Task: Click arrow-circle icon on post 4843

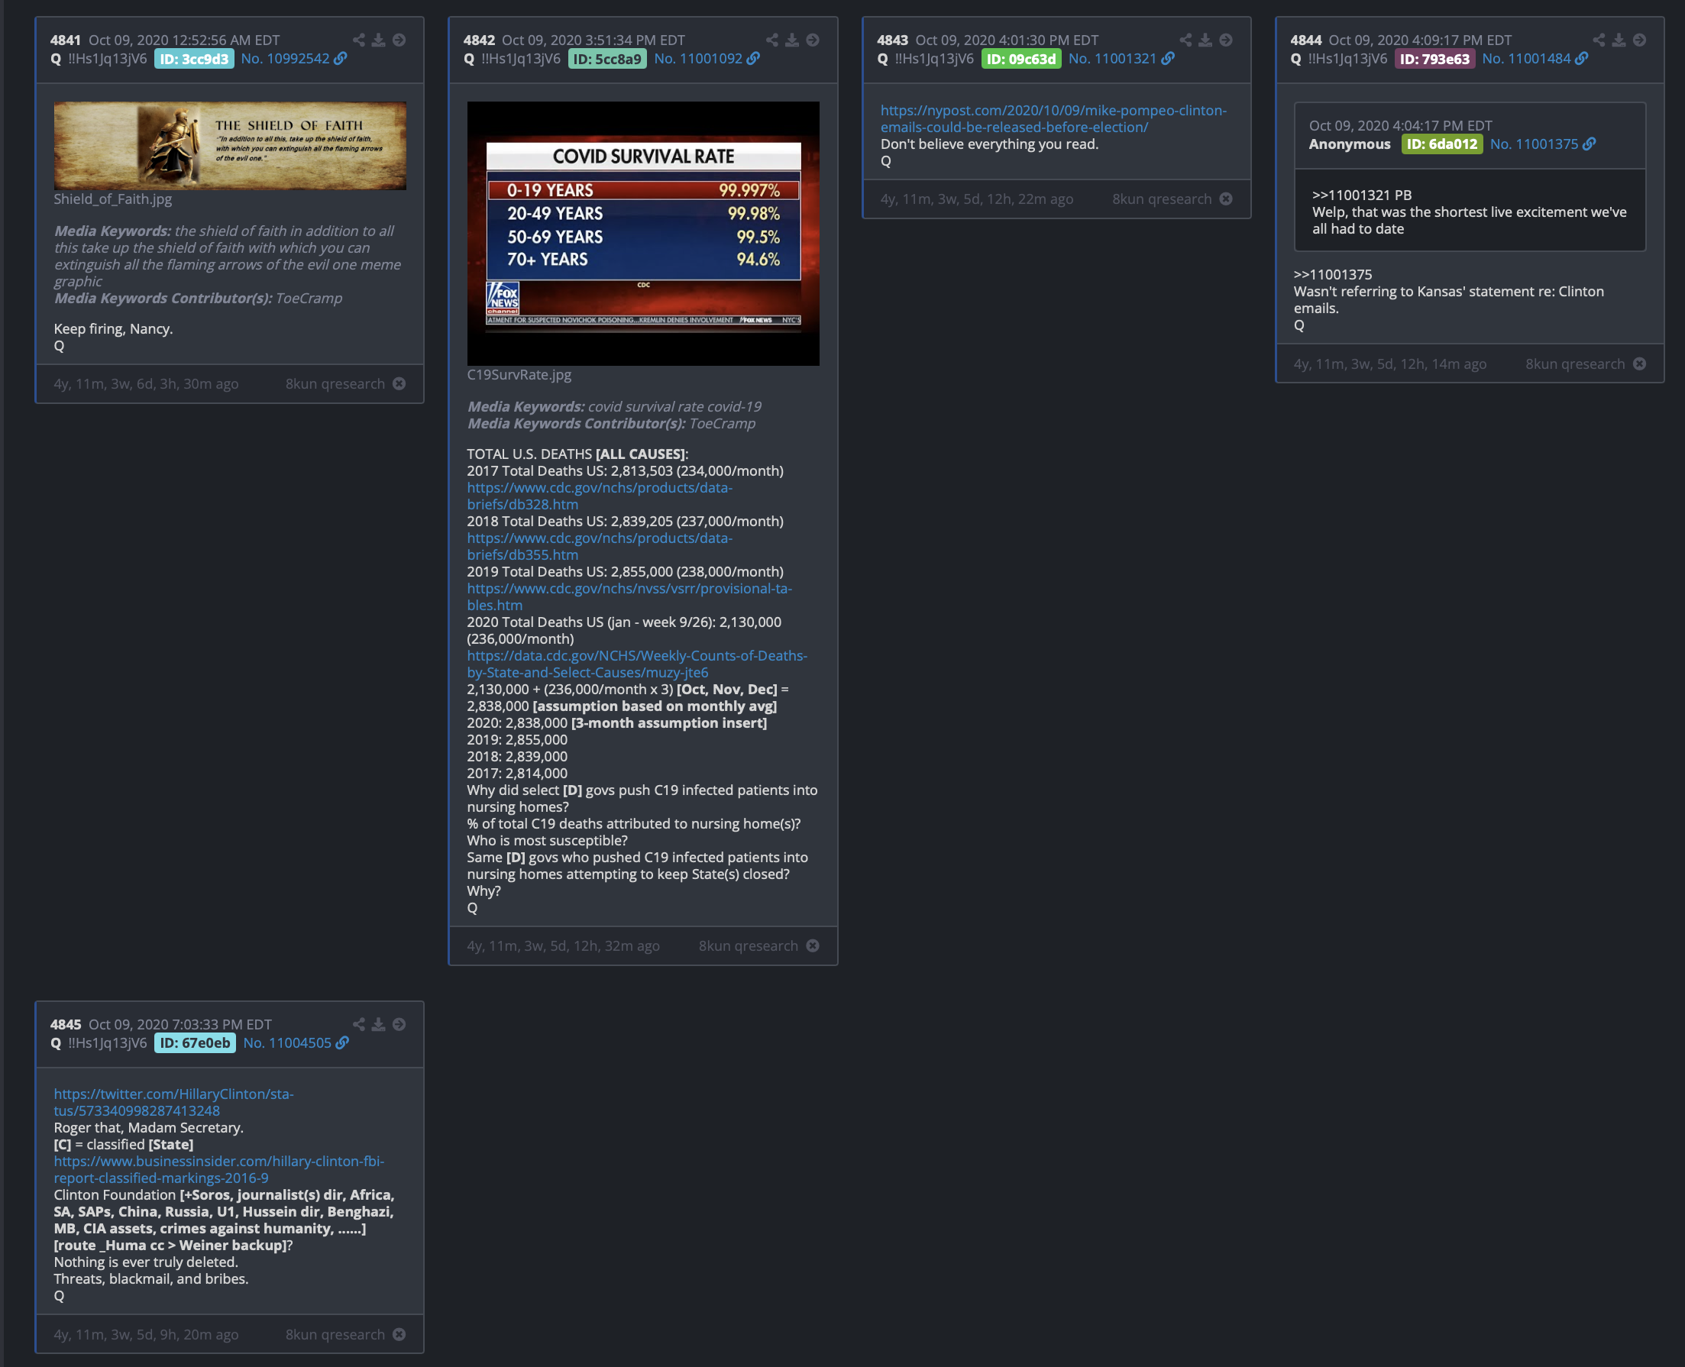Action: click(x=1226, y=40)
